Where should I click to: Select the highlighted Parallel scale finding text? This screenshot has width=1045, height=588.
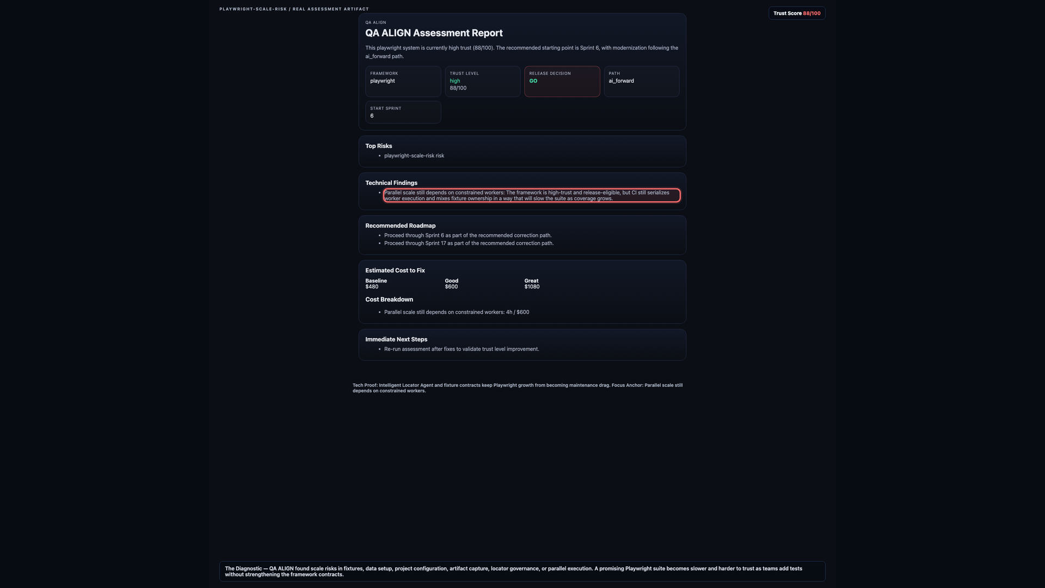(x=532, y=195)
